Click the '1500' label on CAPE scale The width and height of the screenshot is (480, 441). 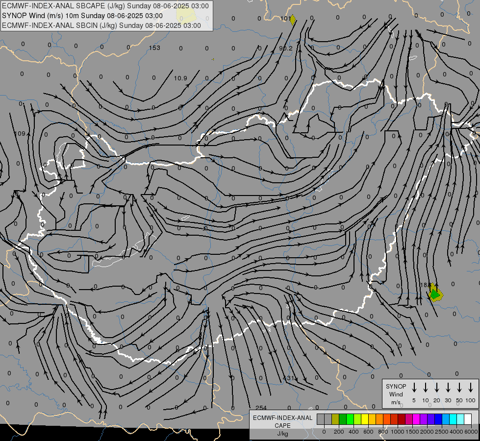point(412,432)
